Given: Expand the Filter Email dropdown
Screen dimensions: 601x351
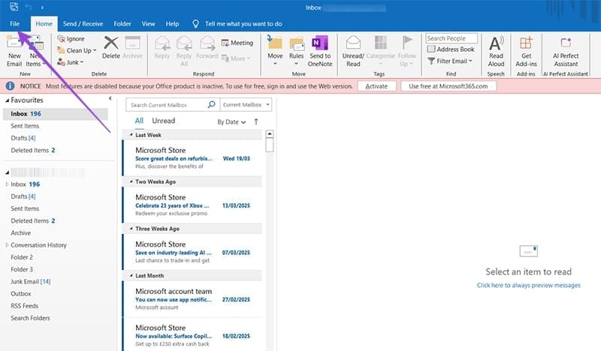Looking at the screenshot, I should (453, 61).
